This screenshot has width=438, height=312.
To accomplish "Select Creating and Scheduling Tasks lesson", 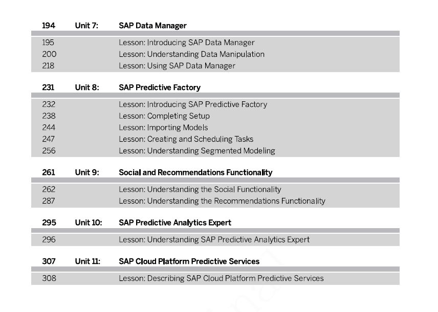I will [186, 139].
